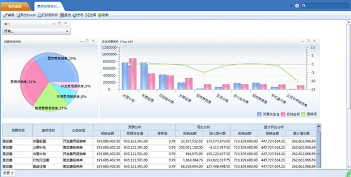Click the 业务类型 column header

(x=78, y=131)
